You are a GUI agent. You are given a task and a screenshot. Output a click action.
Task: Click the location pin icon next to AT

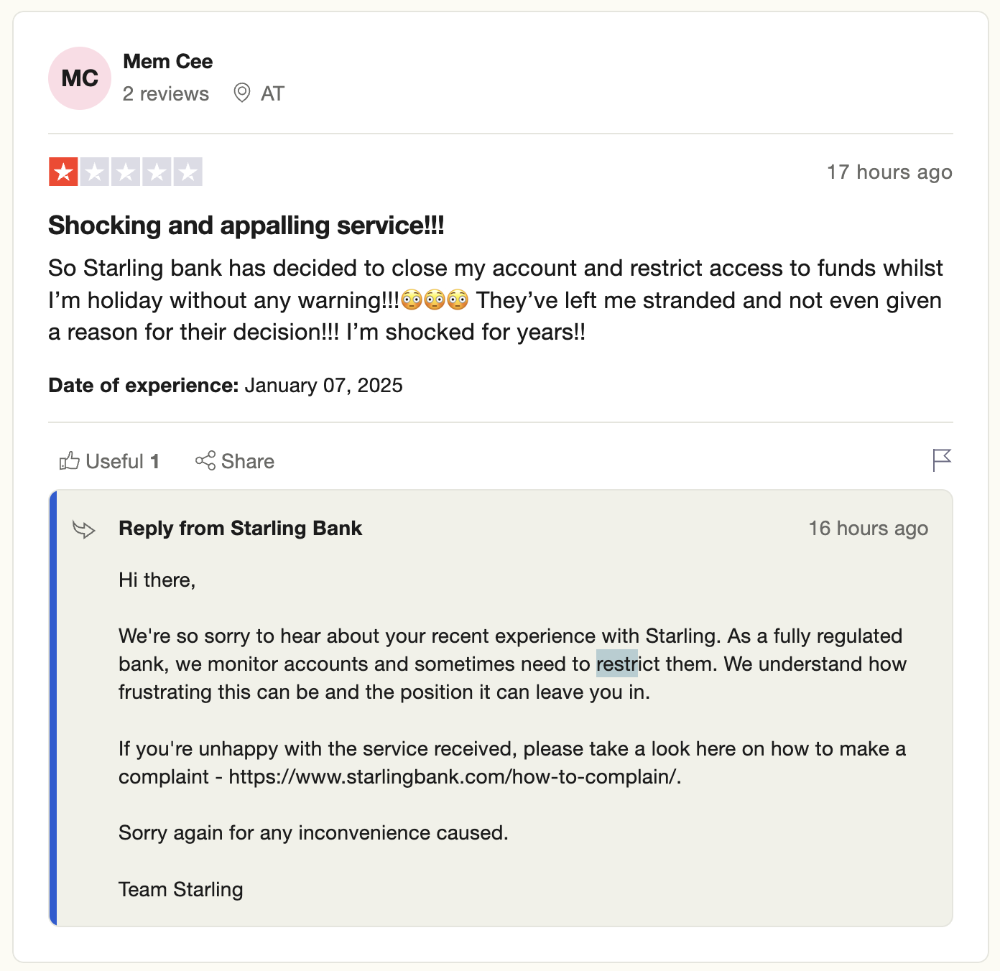(242, 93)
